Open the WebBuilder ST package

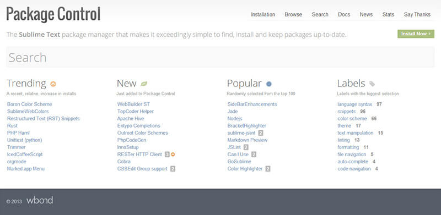pyautogui.click(x=133, y=104)
